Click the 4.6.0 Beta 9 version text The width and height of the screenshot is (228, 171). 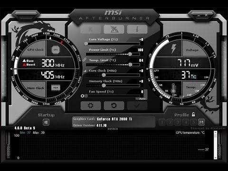(25, 128)
